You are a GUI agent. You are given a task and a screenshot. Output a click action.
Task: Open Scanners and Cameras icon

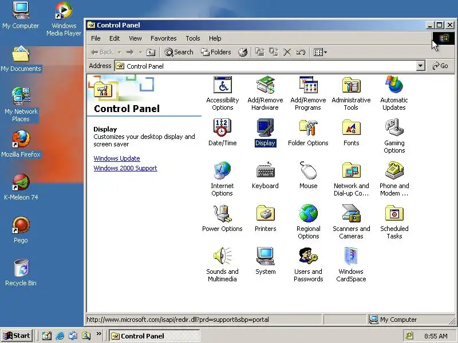[351, 222]
